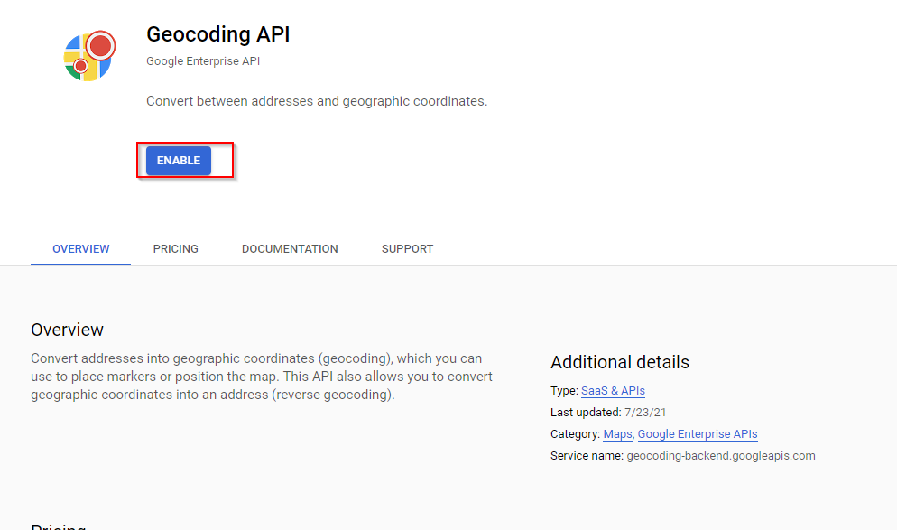Click the geocoding-backend.googleapis.com service name
The height and width of the screenshot is (530, 897).
pyautogui.click(x=721, y=456)
